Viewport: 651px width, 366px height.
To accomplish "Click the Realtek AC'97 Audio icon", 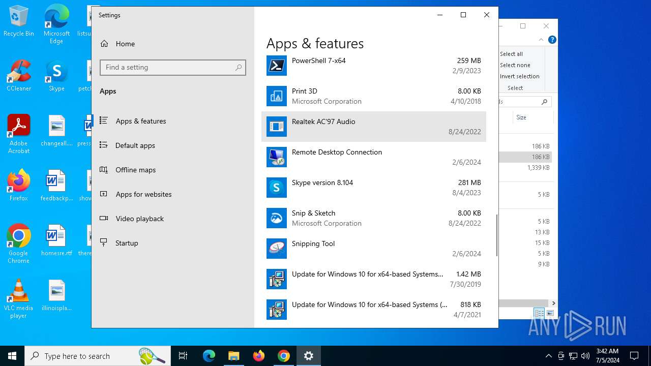I will point(277,127).
